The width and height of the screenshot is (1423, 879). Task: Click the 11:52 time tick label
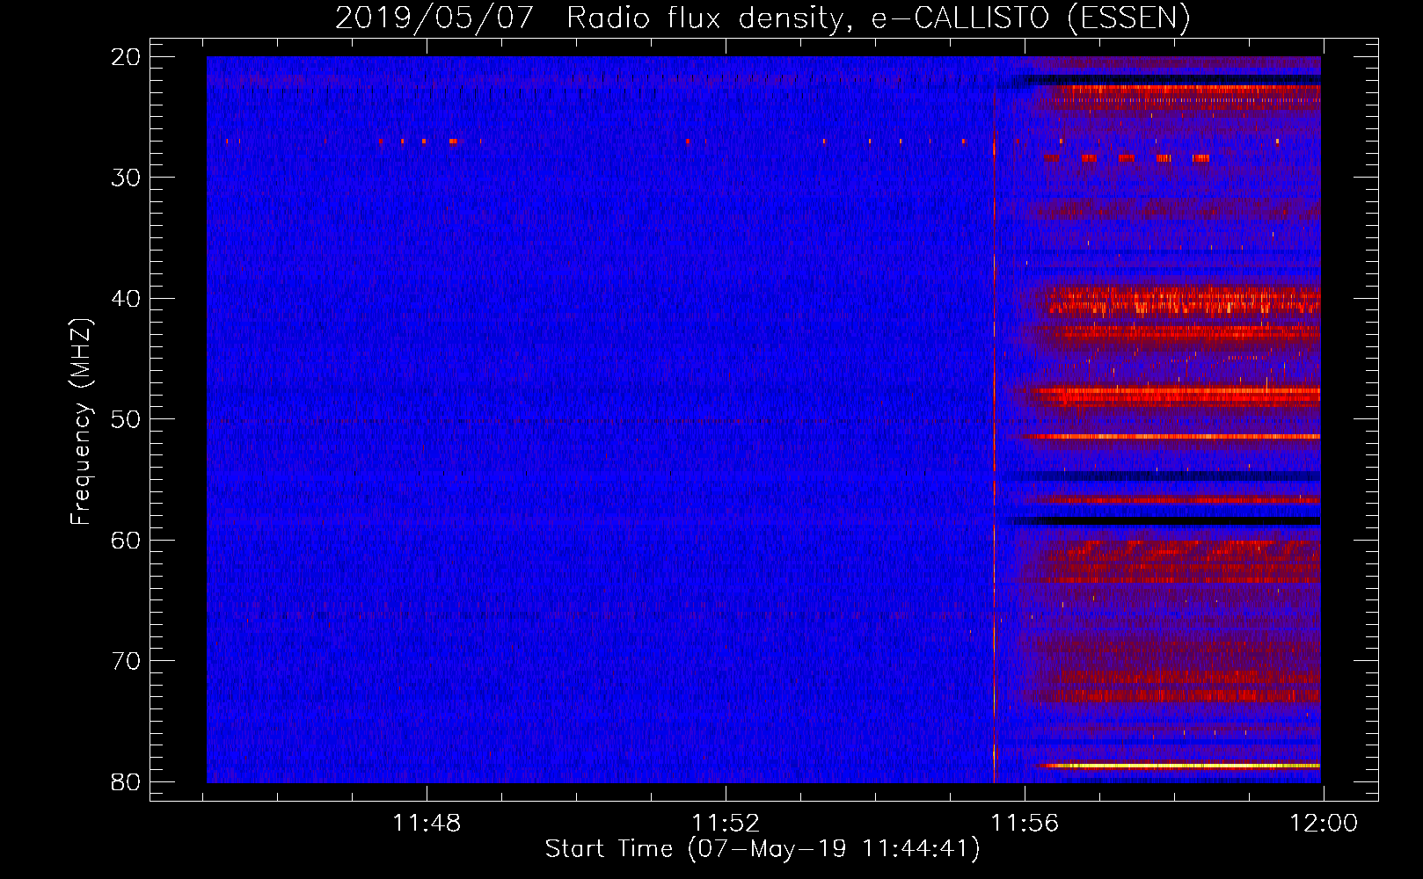[726, 824]
